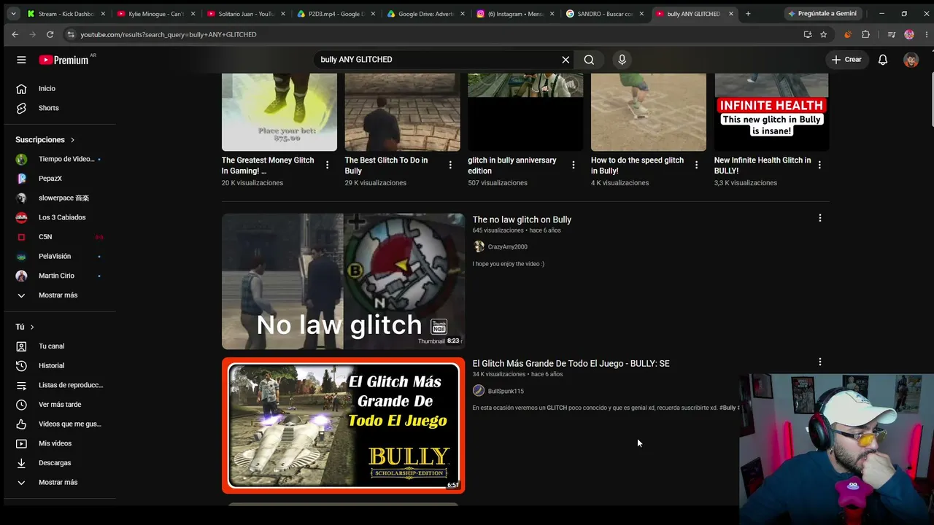Open the notifications bell
Screen dimensions: 934x525
(x=883, y=60)
